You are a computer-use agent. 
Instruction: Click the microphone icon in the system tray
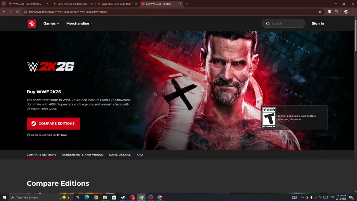[x=311, y=197]
